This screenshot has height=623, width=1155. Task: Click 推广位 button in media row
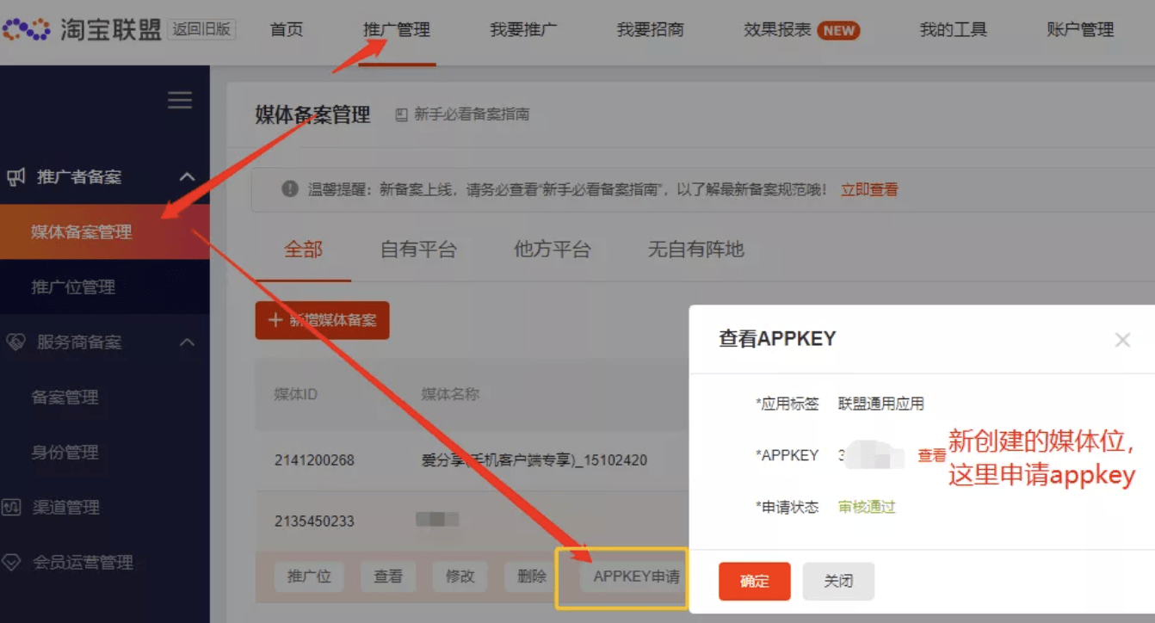point(309,577)
